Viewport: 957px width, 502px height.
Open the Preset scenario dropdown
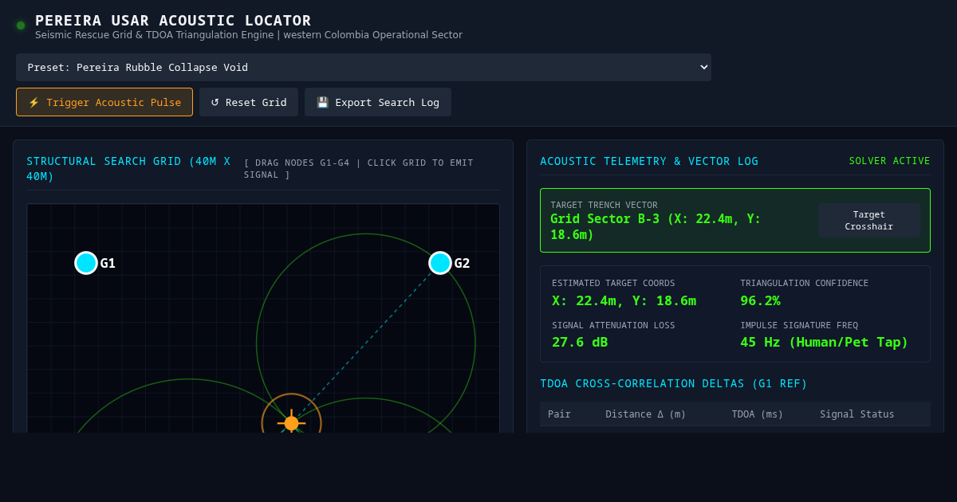364,67
